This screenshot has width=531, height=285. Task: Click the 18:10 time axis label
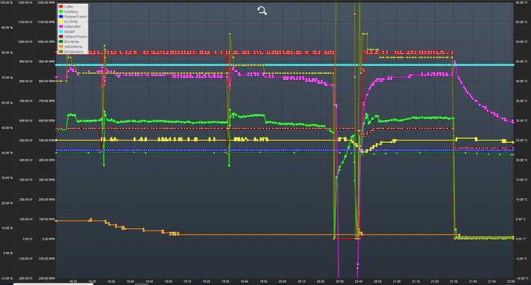[73, 281]
